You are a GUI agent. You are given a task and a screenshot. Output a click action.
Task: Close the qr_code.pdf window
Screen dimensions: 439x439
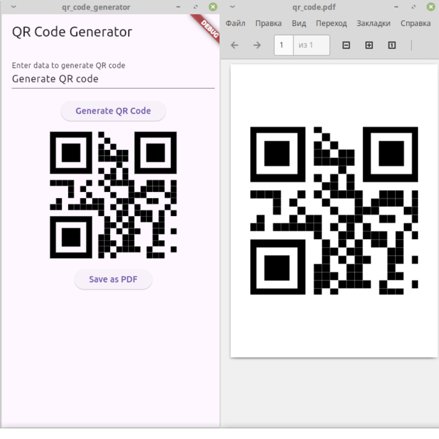tap(431, 7)
